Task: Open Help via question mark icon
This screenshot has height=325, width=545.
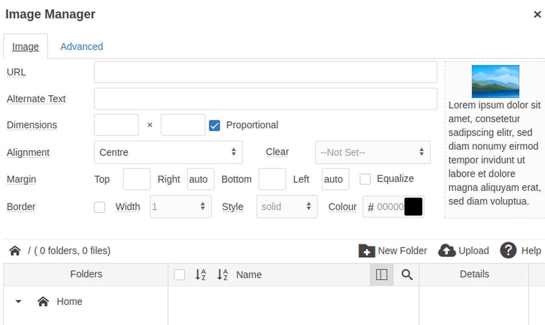Action: tap(508, 251)
